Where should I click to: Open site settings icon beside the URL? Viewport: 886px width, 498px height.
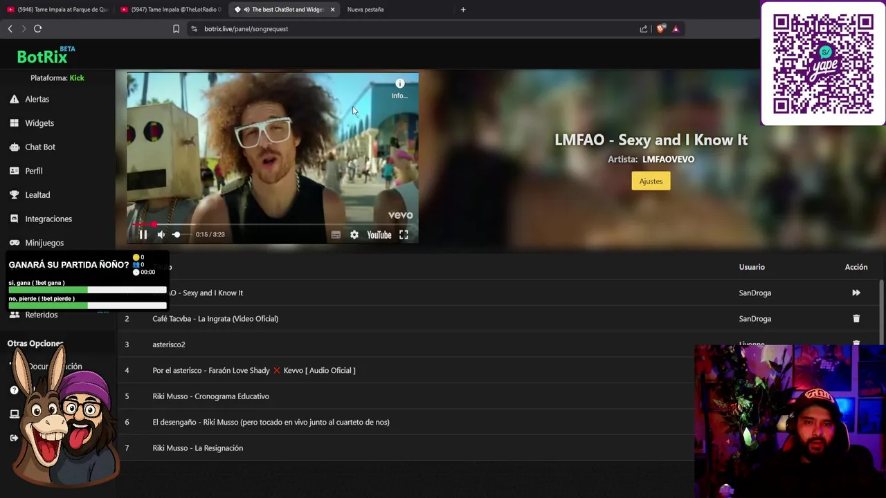pyautogui.click(x=194, y=28)
